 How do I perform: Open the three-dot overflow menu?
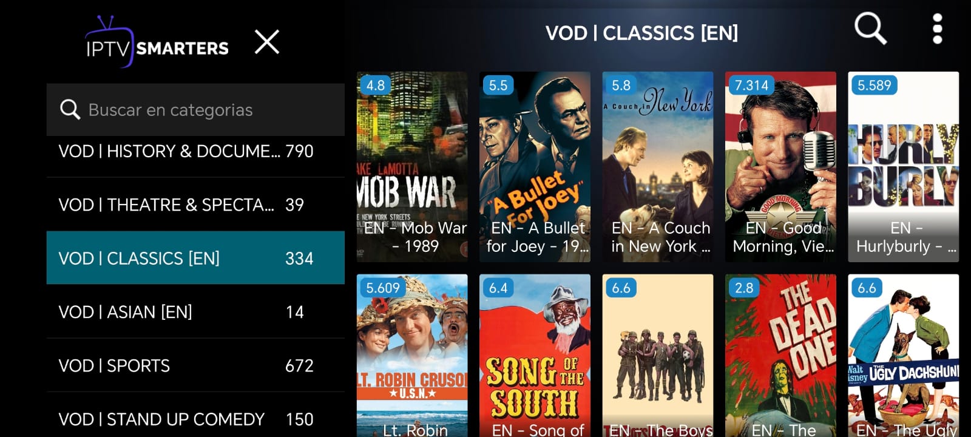[x=937, y=29]
